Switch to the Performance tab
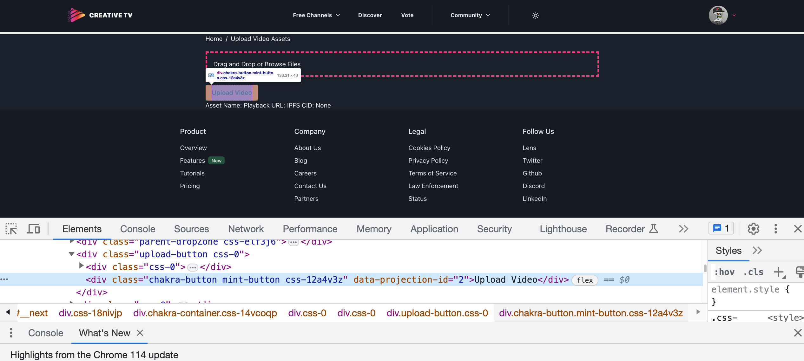 [310, 229]
